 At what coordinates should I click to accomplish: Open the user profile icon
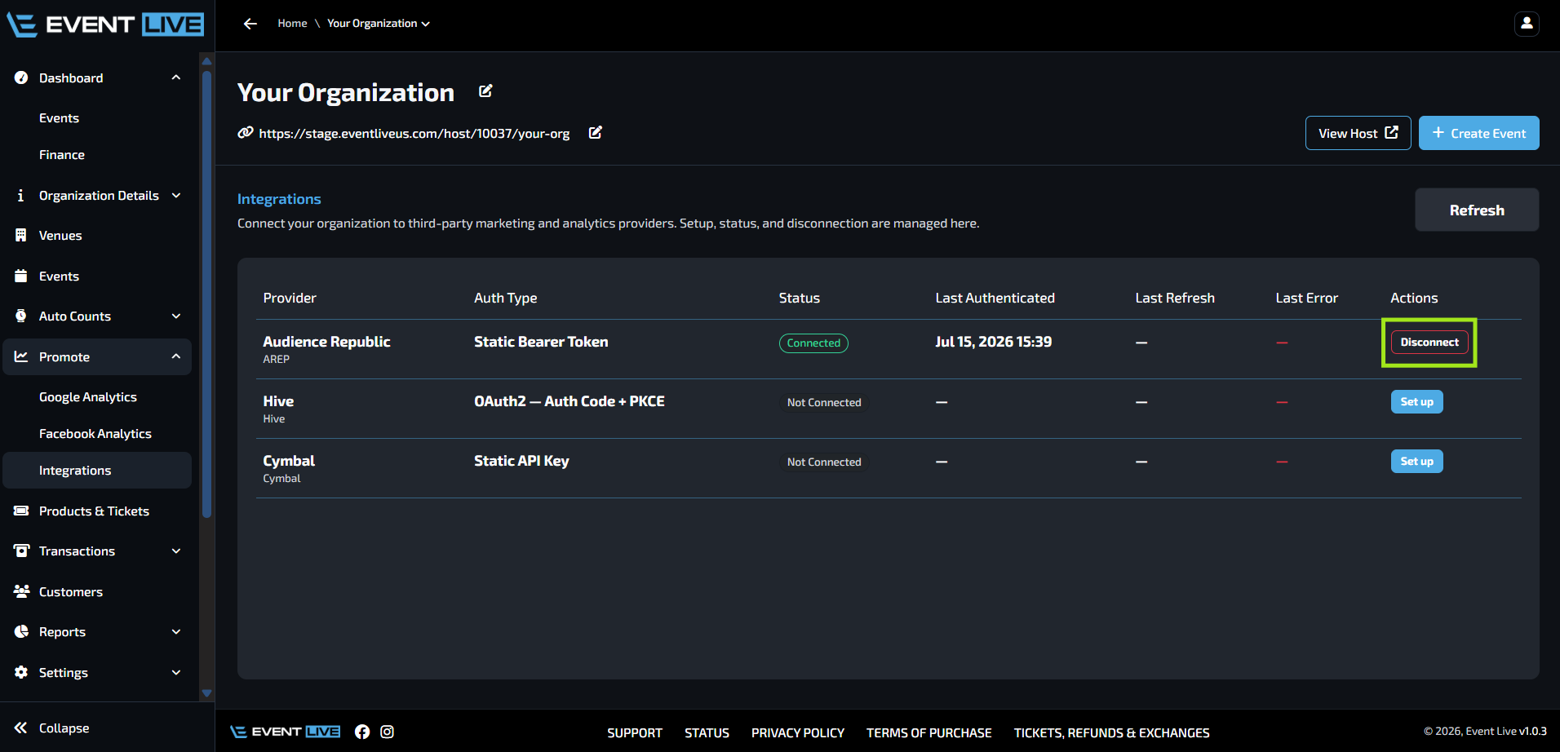[x=1527, y=24]
